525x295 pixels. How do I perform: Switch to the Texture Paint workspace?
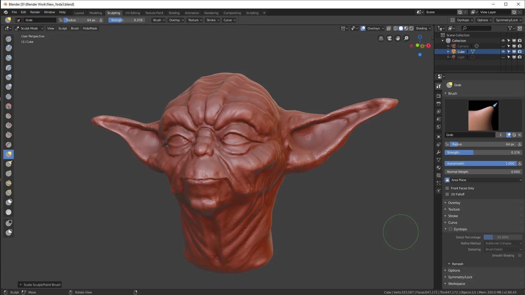click(154, 13)
